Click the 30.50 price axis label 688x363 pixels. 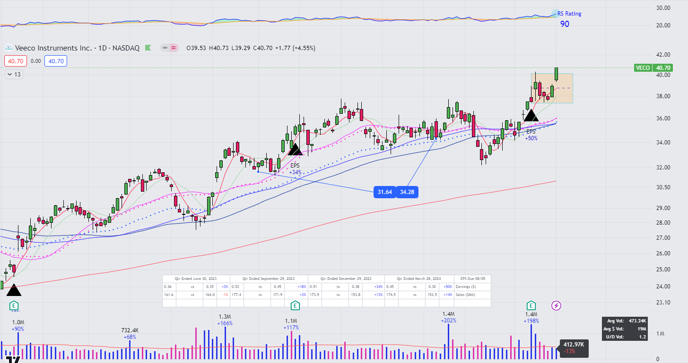[663, 187]
